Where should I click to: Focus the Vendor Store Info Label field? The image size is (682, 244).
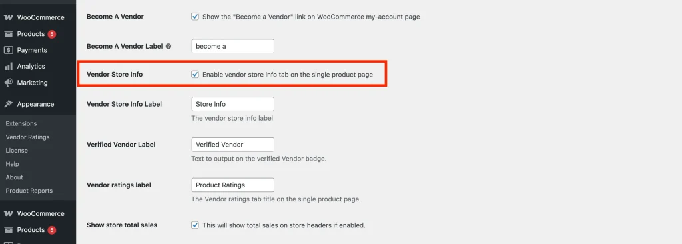[x=232, y=104]
